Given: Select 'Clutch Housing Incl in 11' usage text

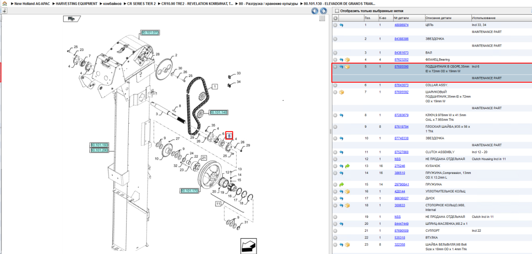Looking at the screenshot, I should click(488, 159).
